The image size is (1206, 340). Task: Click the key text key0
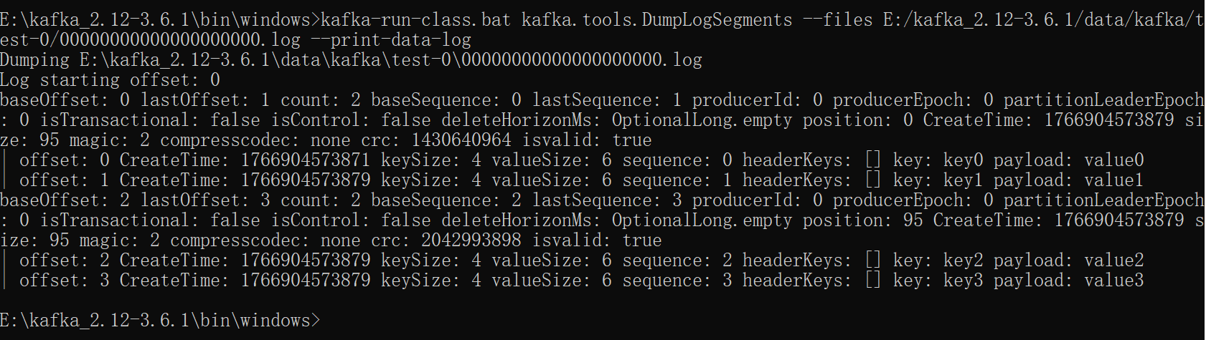(x=963, y=160)
